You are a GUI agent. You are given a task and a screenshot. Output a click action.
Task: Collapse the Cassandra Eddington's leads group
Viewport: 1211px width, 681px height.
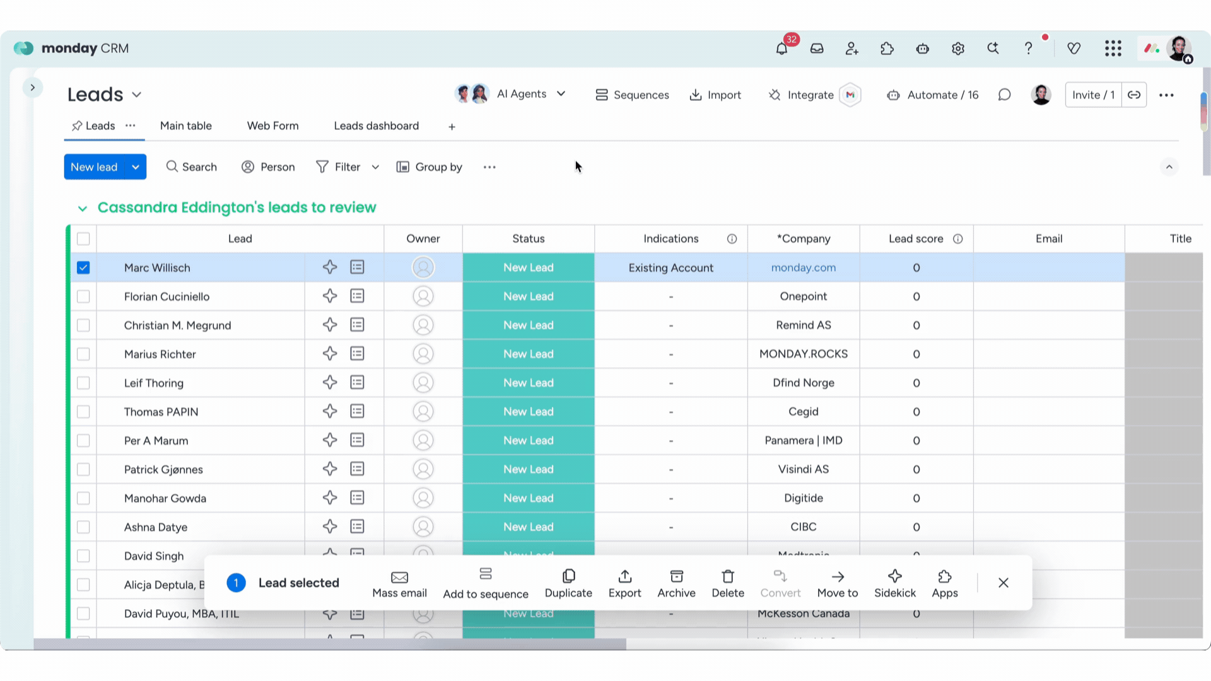coord(83,208)
